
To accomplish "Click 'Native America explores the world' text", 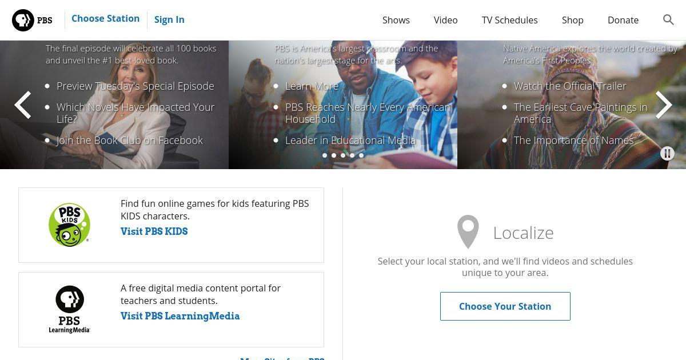I will 590,54.
